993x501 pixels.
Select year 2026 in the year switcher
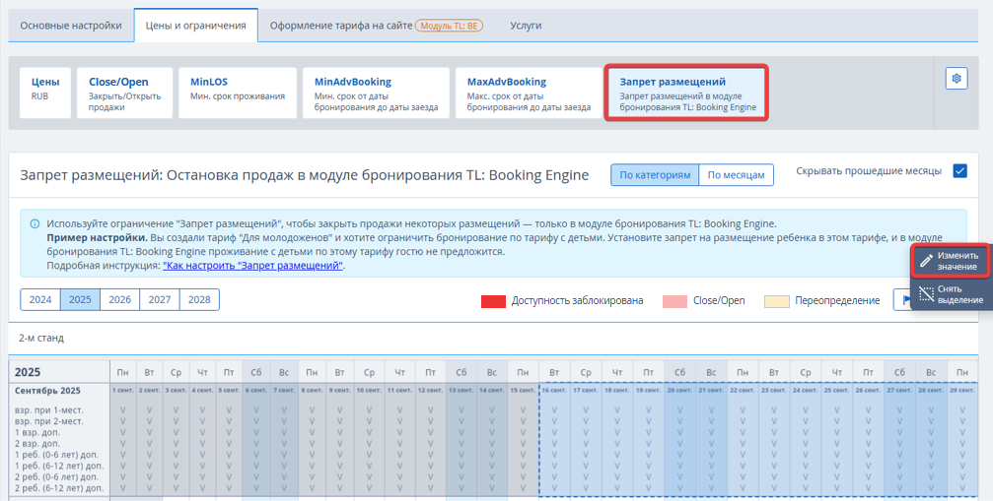pyautogui.click(x=119, y=300)
